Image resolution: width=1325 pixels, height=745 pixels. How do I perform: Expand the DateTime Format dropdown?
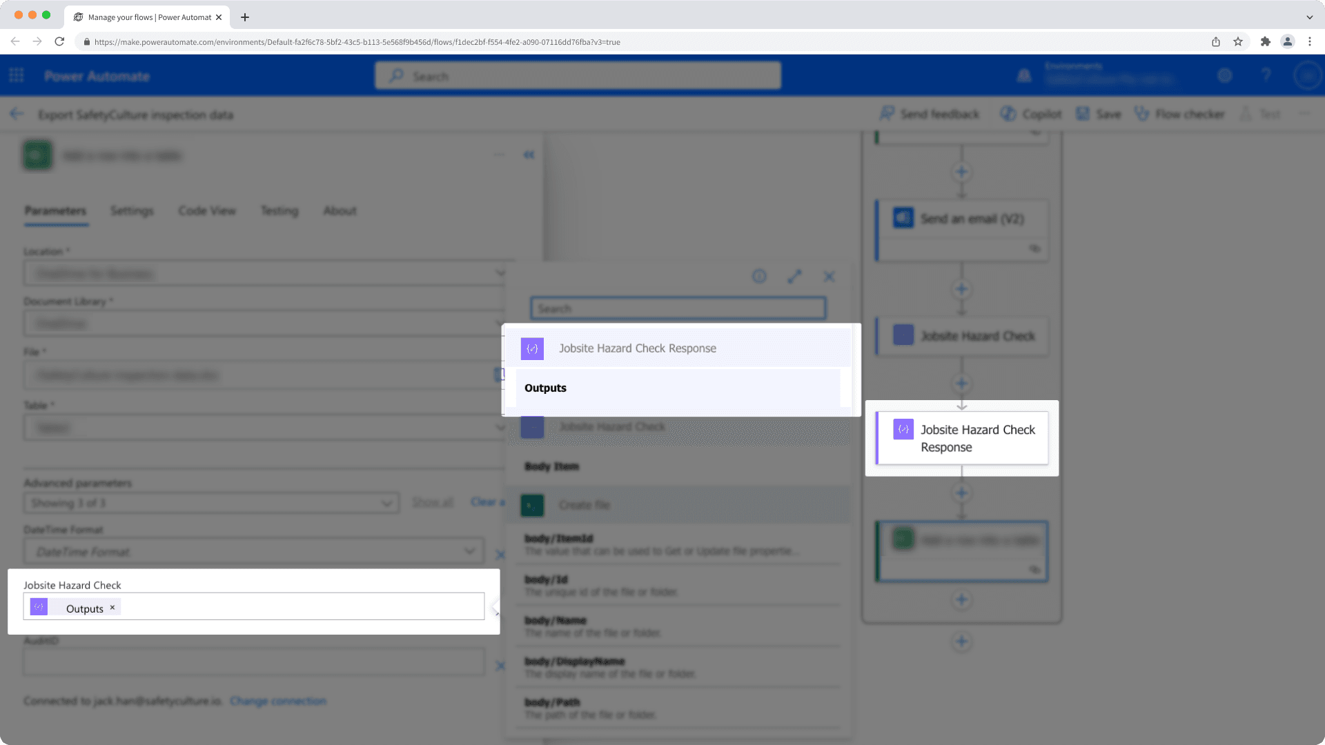click(470, 551)
